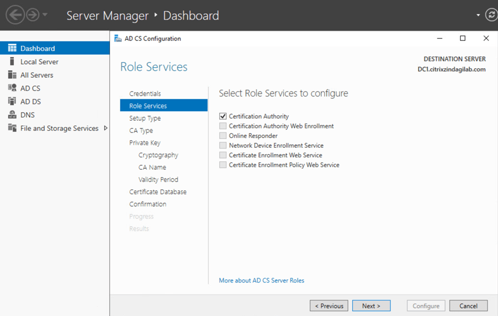
Task: Uncheck the Certification Authority checkbox
Action: [x=223, y=116]
